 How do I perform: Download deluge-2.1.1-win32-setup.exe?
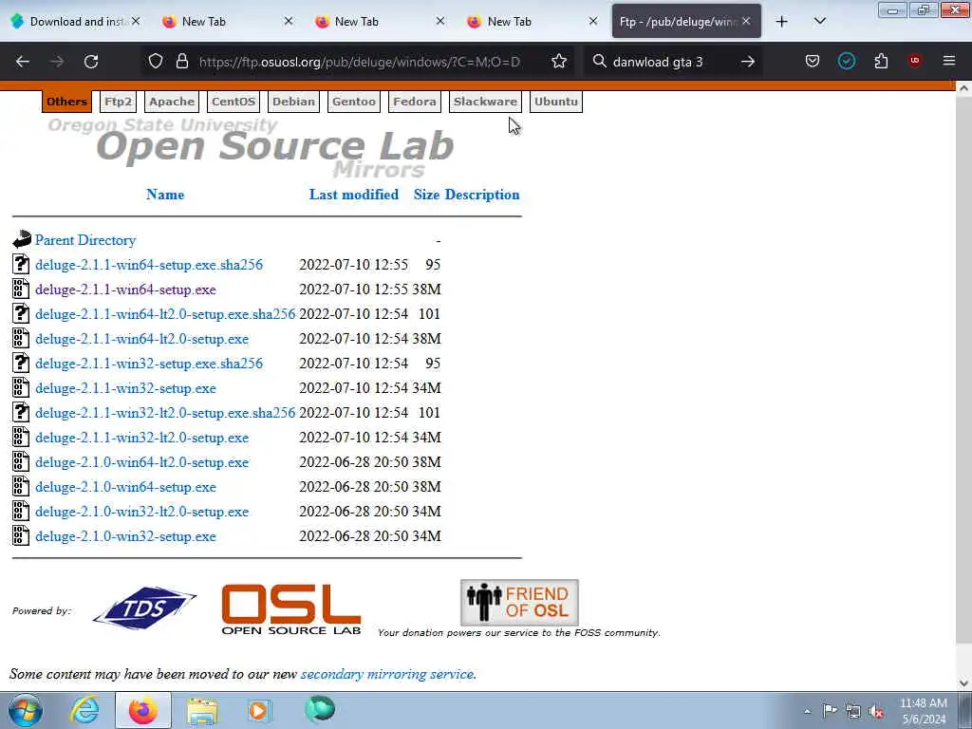tap(125, 388)
